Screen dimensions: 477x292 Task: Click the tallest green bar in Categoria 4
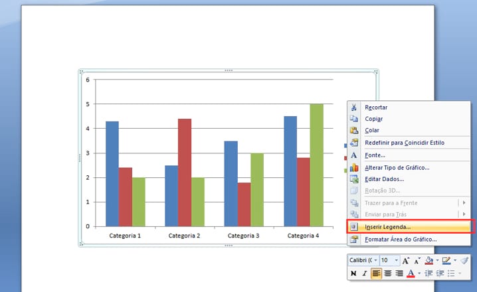click(x=316, y=165)
